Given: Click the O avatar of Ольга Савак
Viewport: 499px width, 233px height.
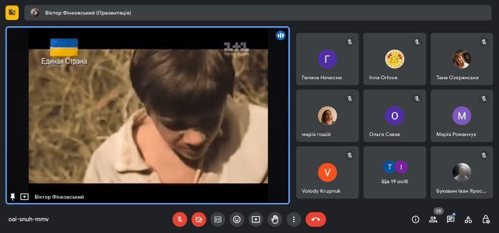Looking at the screenshot, I should [395, 116].
